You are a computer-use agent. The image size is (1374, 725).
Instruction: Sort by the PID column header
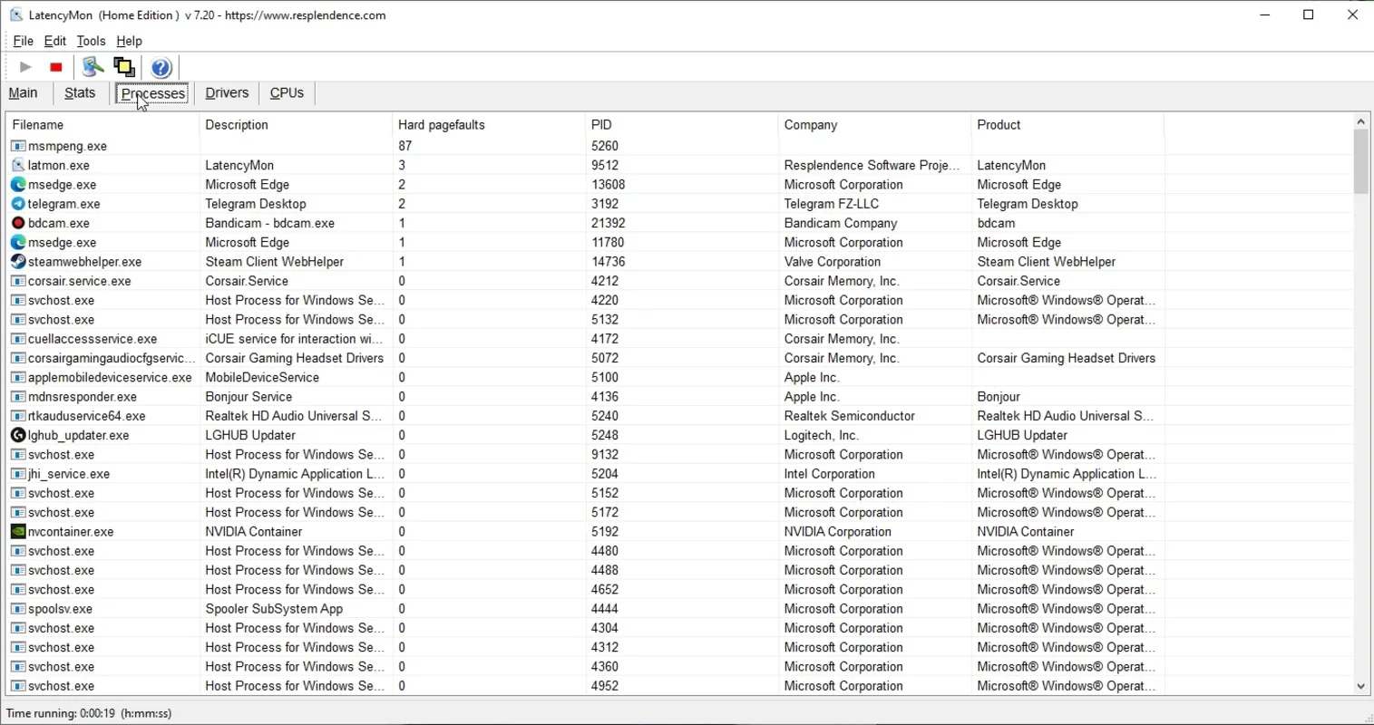[x=682, y=125]
